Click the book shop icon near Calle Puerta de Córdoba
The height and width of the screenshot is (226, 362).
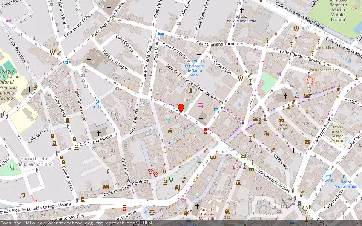[106, 187]
